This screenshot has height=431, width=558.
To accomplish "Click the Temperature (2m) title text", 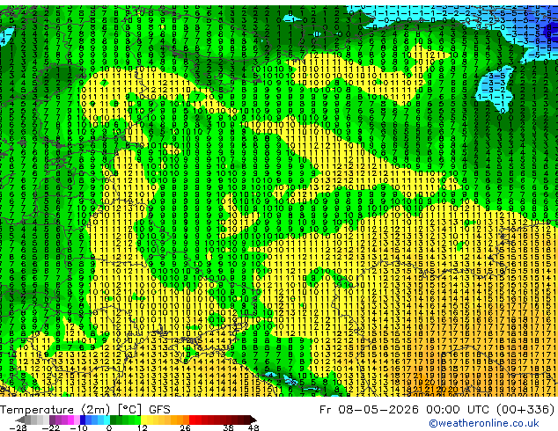I will tap(55, 410).
